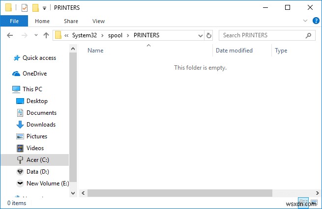Collapse or expand the ribbon chevron
This screenshot has width=322, height=209.
tap(304, 21)
